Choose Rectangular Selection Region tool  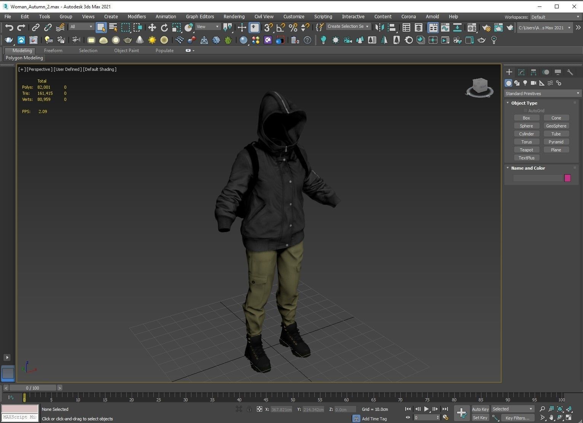[125, 27]
